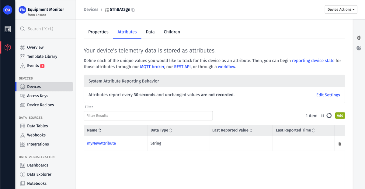This screenshot has height=189, width=365.
Task: Click the Webhooks icon
Action: tap(23, 135)
